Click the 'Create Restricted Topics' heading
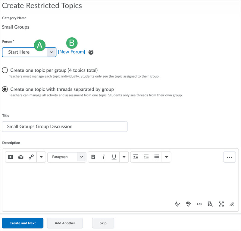The image size is (241, 231). tap(42, 6)
